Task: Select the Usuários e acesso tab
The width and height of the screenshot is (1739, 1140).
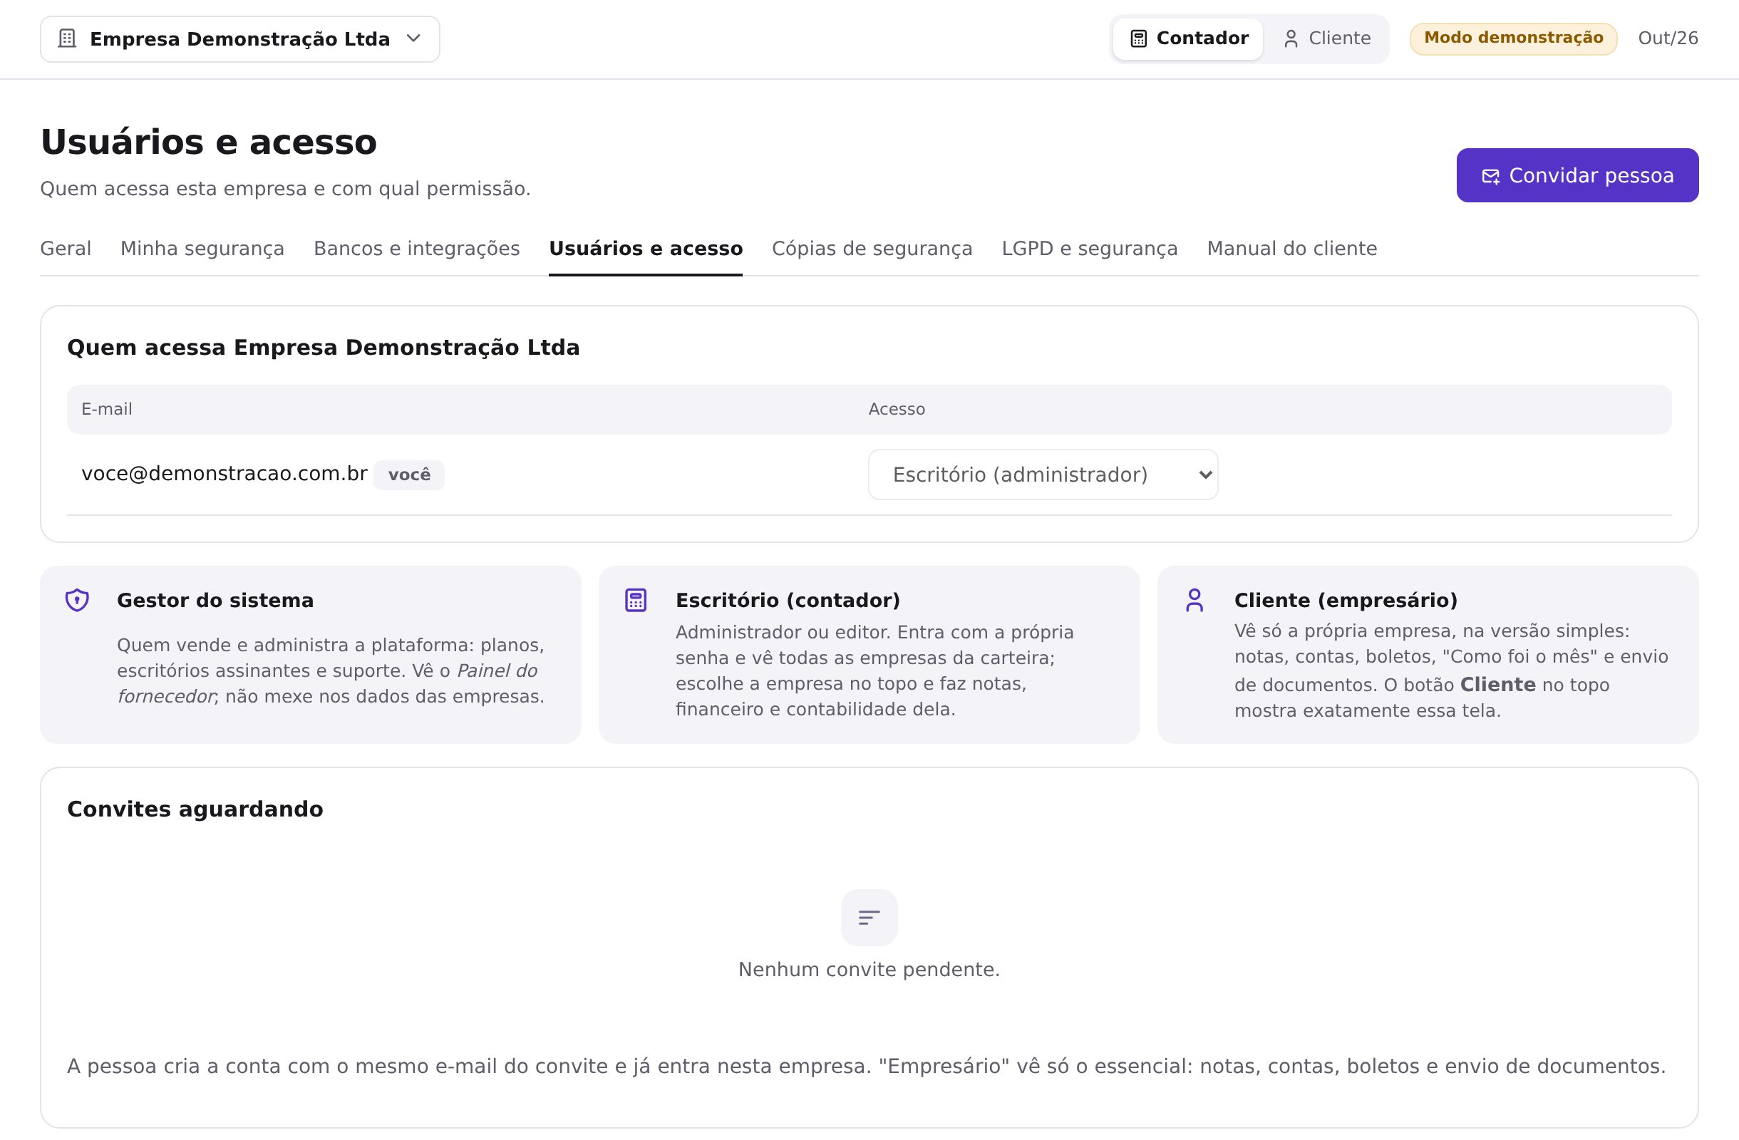Action: (646, 249)
